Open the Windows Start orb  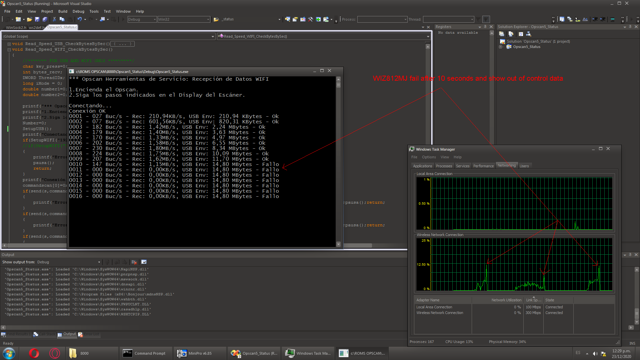click(9, 353)
